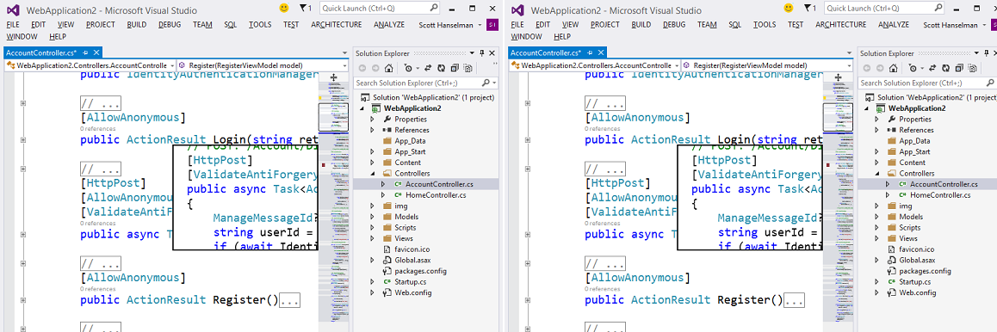Open ARCHITECTURE menu in left window
This screenshot has width=997, height=332.
[337, 25]
